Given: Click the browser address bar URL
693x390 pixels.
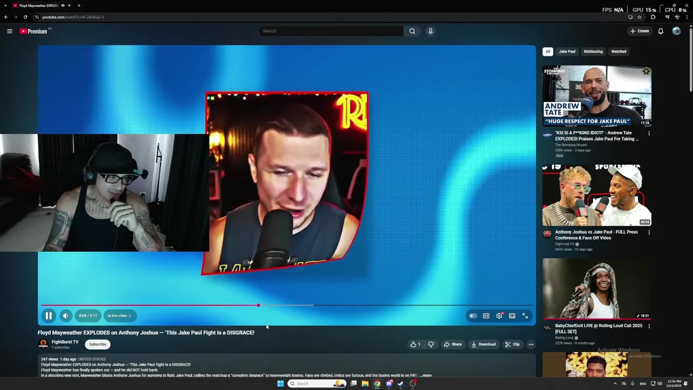Looking at the screenshot, I should point(73,17).
